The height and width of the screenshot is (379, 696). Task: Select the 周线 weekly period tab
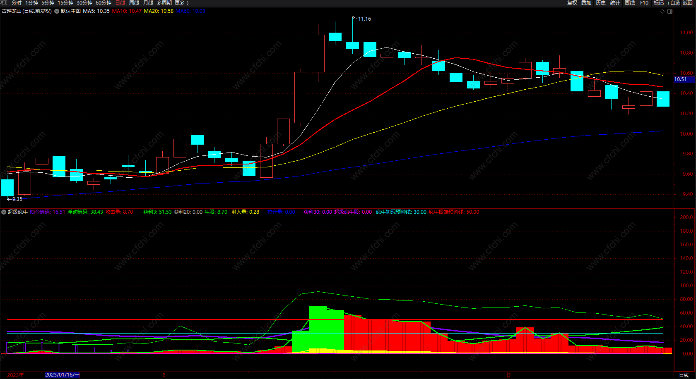click(134, 3)
